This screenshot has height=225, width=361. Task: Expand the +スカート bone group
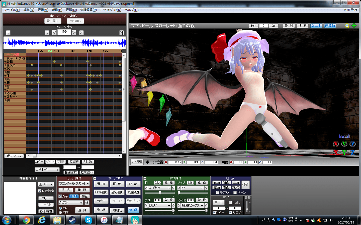[x=15, y=97]
